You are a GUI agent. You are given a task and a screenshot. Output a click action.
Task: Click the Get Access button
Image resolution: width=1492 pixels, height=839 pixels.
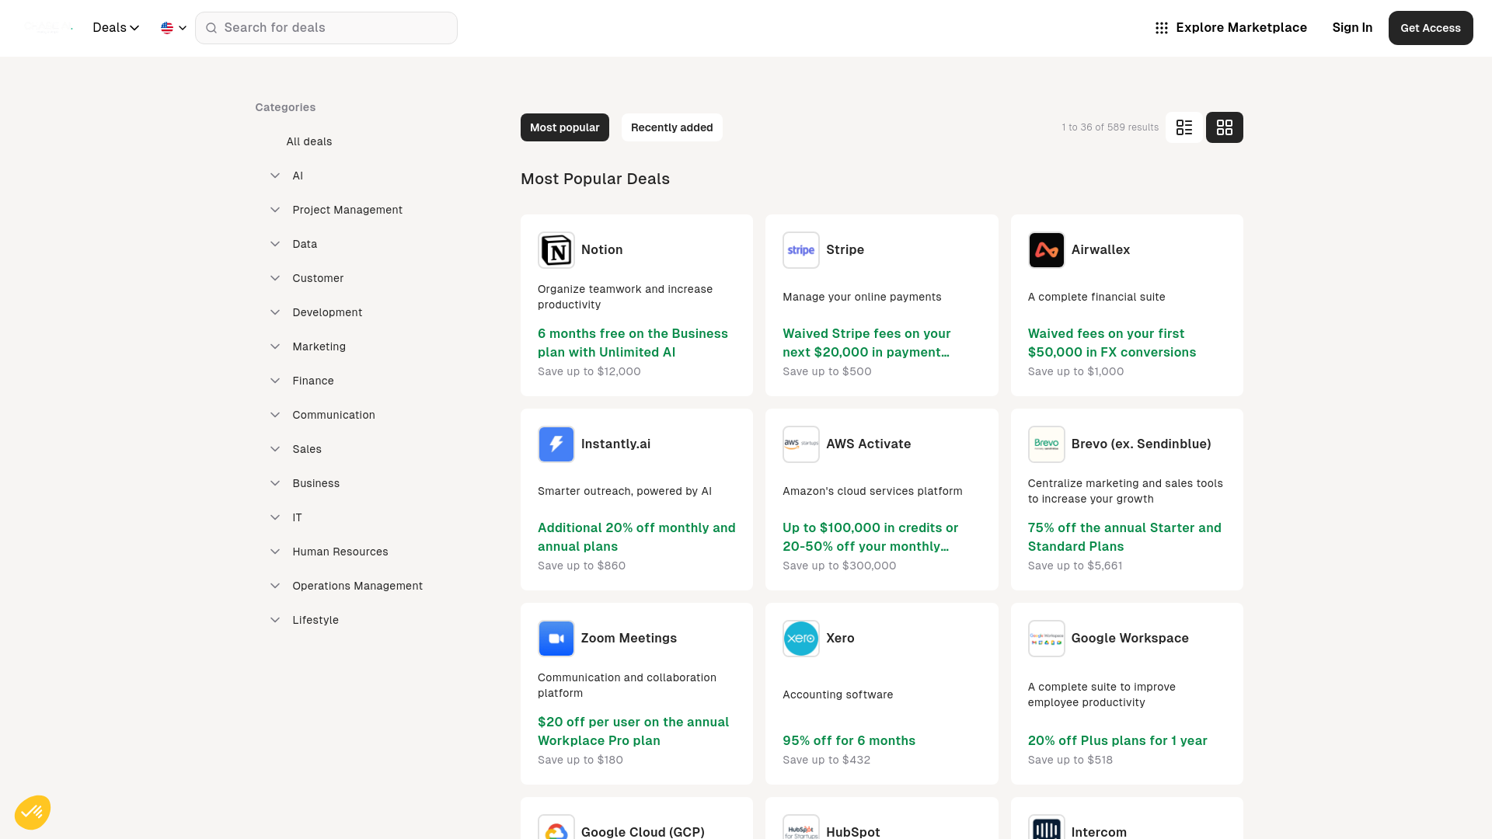tap(1431, 28)
